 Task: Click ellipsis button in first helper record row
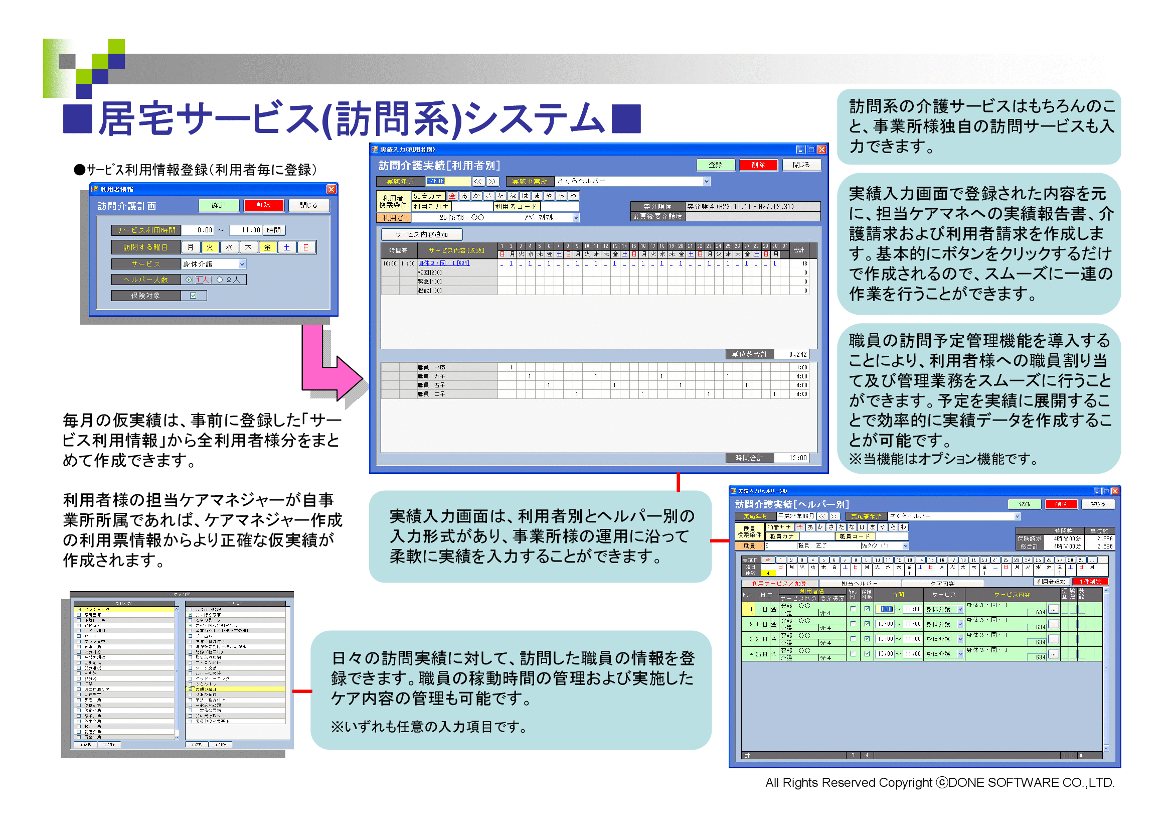click(1053, 610)
